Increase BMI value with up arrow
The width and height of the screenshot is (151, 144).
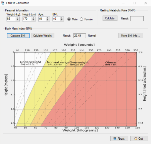pos(62,18)
